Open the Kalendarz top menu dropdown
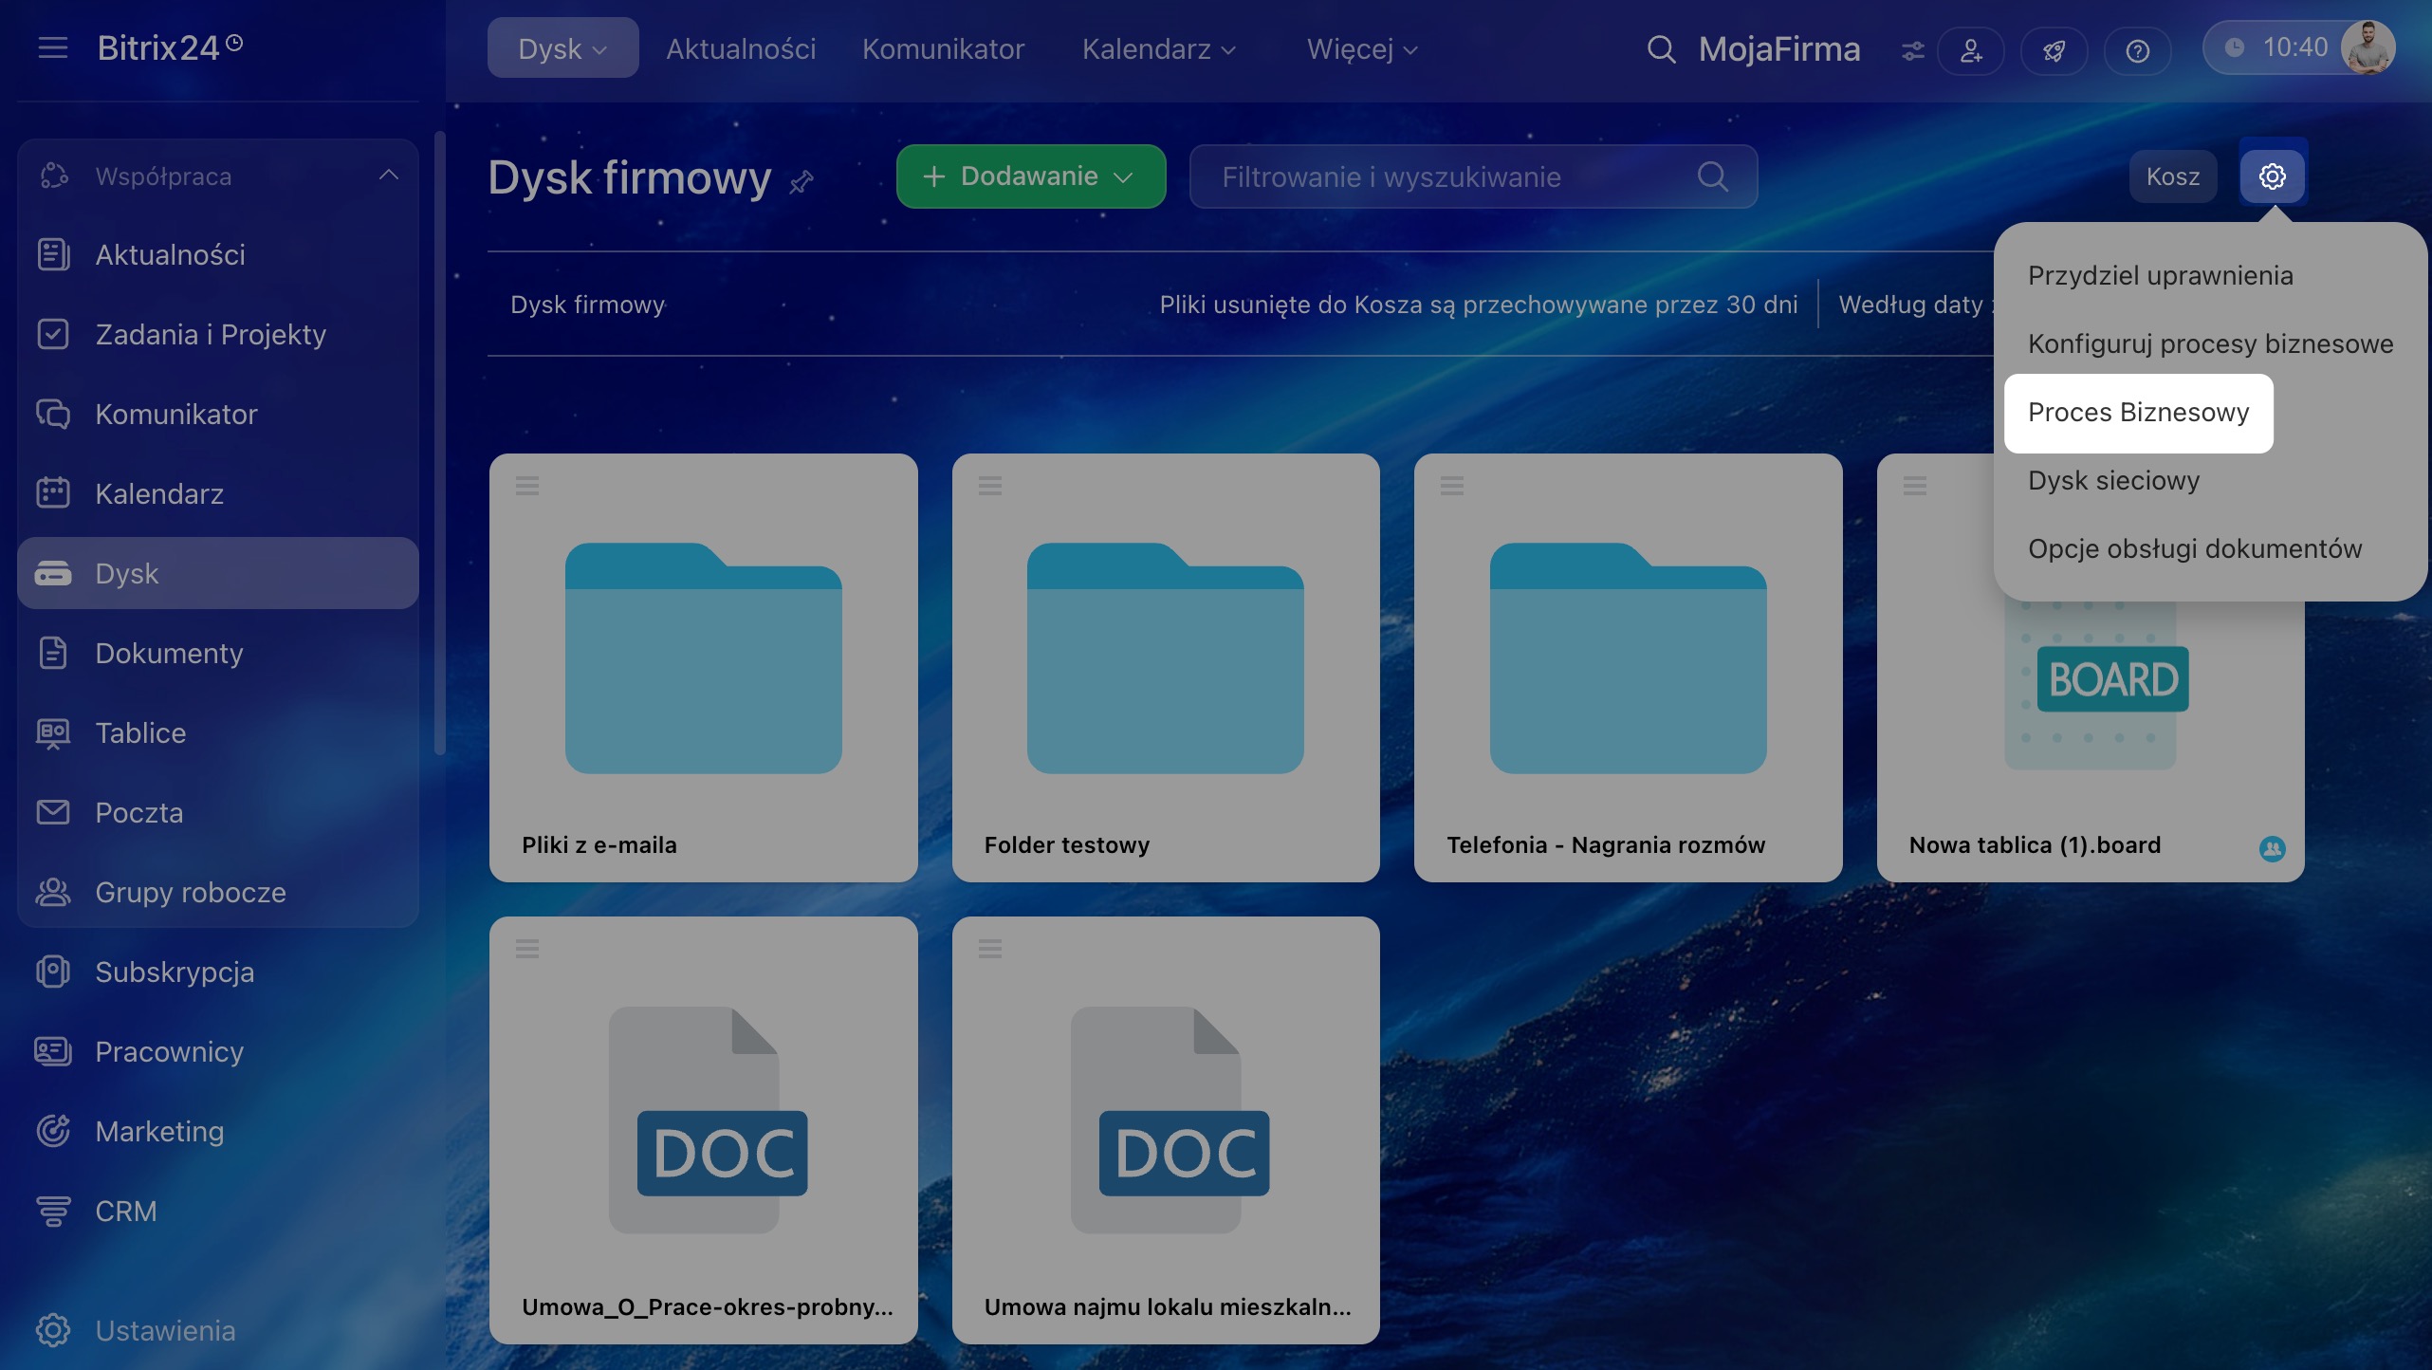 coord(1158,49)
